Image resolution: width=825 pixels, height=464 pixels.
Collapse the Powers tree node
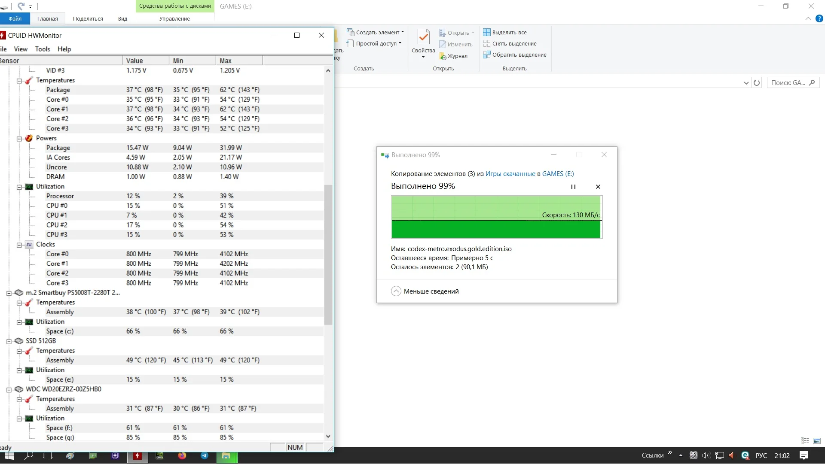(x=19, y=139)
